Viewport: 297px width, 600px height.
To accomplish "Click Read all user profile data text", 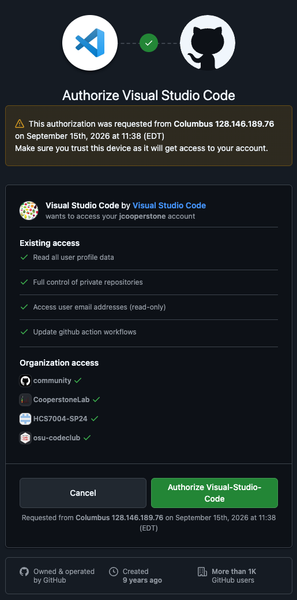I will pyautogui.click(x=74, y=257).
